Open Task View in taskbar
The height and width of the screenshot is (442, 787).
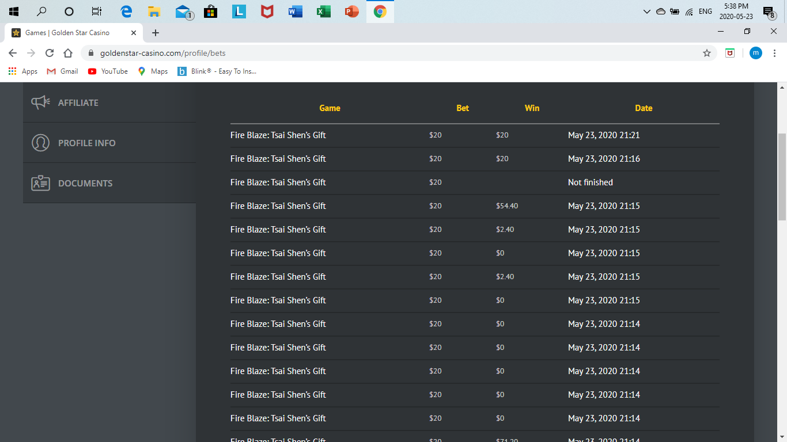97,12
